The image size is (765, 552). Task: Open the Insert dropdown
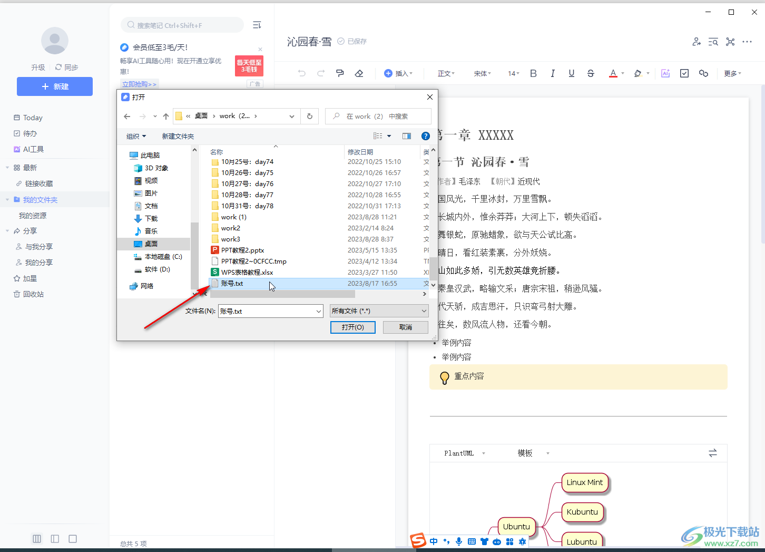point(399,73)
